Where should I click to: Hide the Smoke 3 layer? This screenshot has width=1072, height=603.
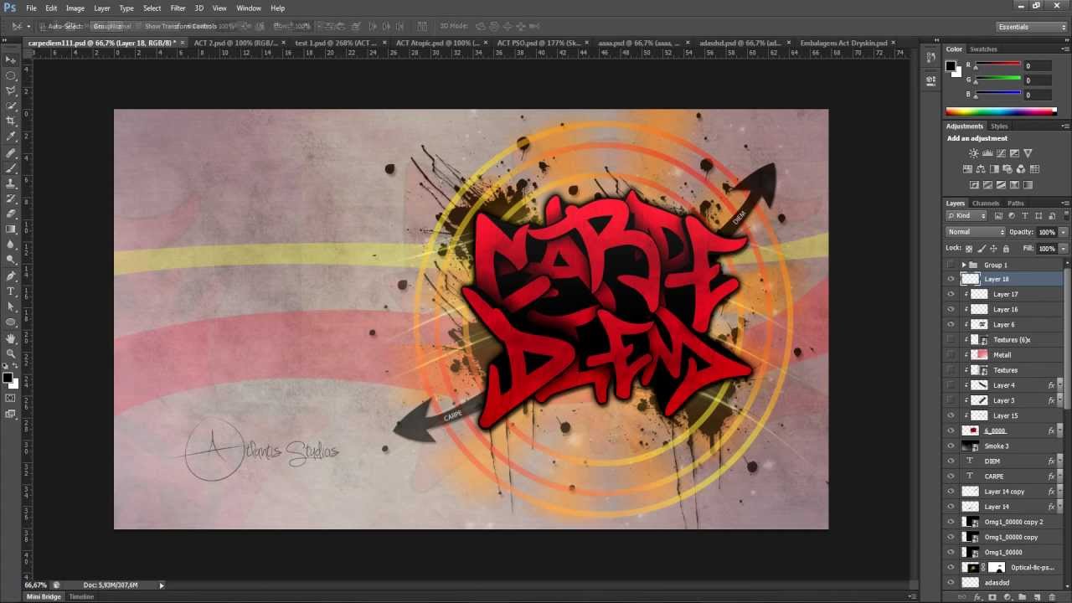point(951,446)
